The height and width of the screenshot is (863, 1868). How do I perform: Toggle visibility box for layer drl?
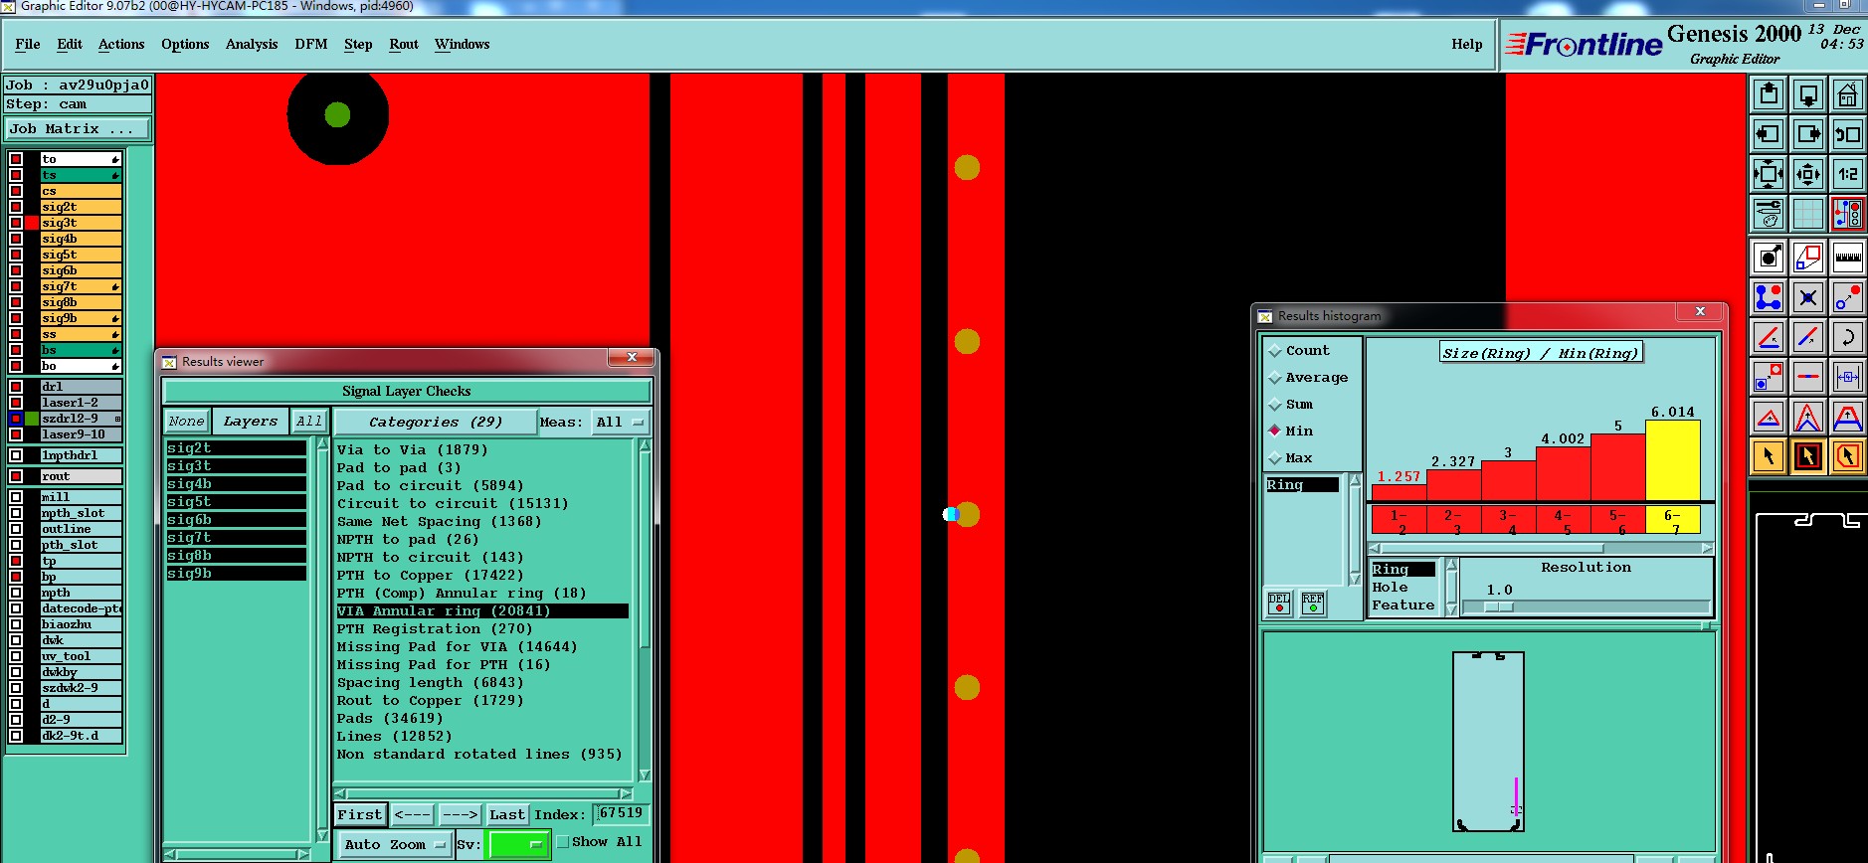(x=16, y=387)
